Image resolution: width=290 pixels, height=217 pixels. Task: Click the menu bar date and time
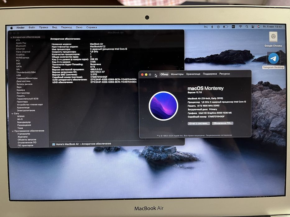pos(272,27)
